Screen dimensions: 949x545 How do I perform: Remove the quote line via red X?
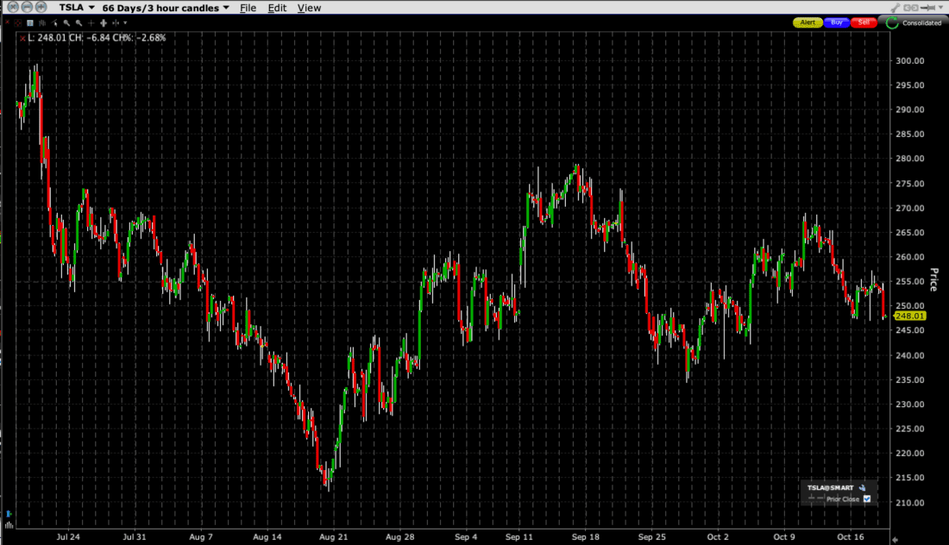pos(22,38)
